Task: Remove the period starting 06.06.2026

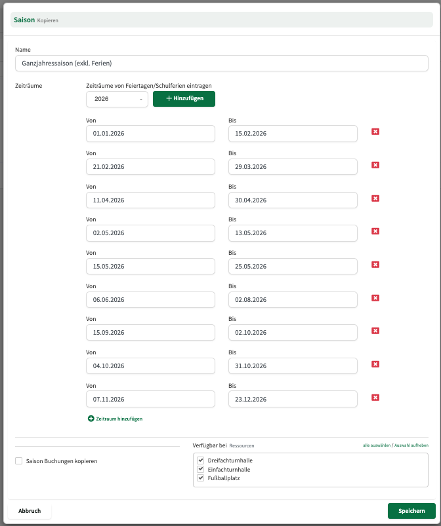Action: pos(375,298)
